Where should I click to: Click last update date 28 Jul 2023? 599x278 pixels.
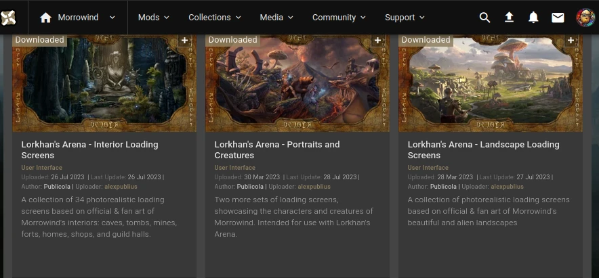pos(339,177)
